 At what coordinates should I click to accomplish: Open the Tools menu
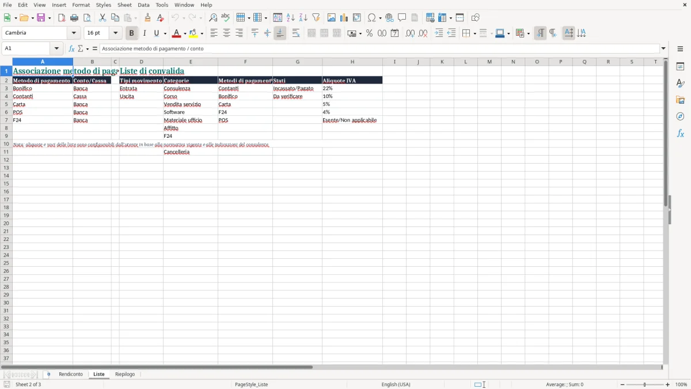point(162,5)
